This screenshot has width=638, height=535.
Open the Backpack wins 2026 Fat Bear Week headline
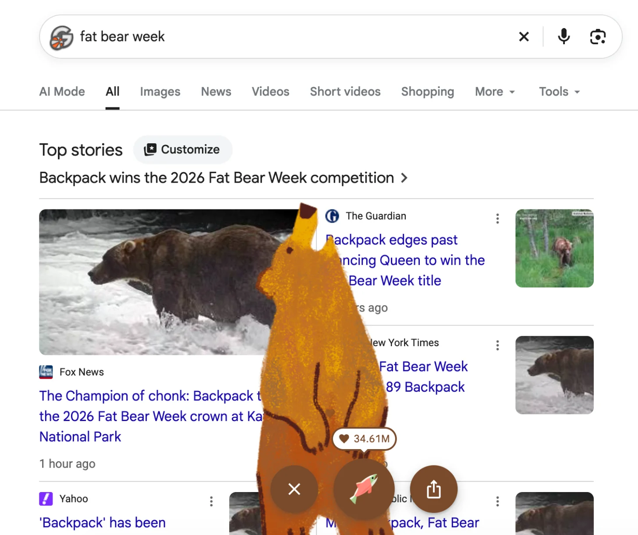(216, 178)
